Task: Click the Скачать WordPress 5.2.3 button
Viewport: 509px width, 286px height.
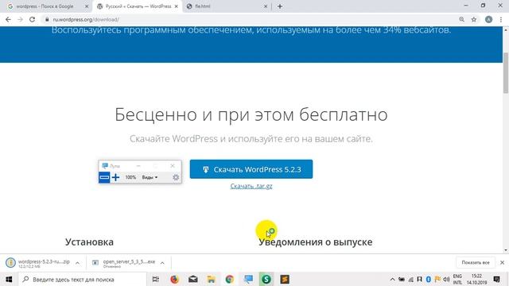Action: (251, 169)
